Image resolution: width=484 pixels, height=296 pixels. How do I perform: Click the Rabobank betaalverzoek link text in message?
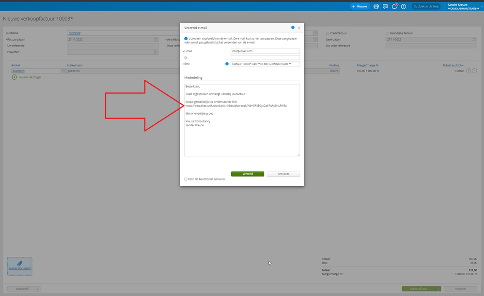pyautogui.click(x=236, y=105)
